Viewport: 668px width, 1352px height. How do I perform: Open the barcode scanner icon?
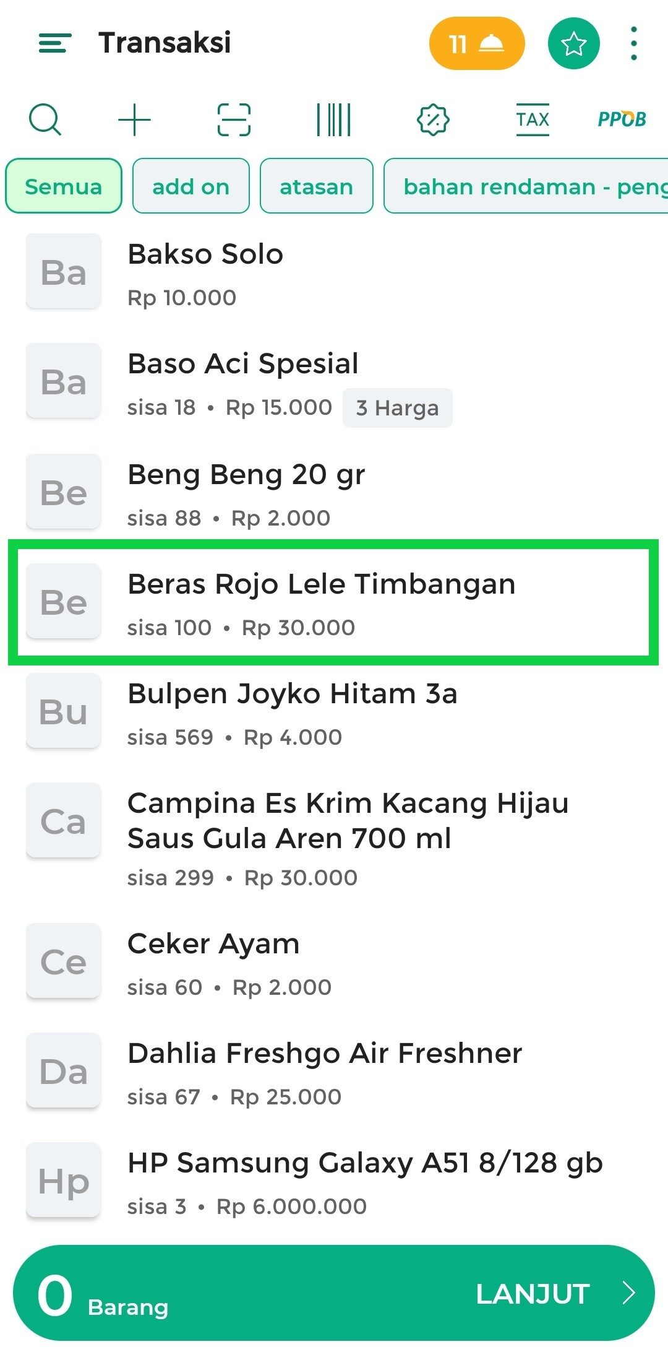point(333,119)
